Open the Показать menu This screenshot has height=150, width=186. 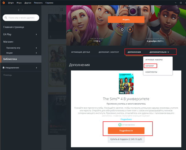click(x=38, y=3)
